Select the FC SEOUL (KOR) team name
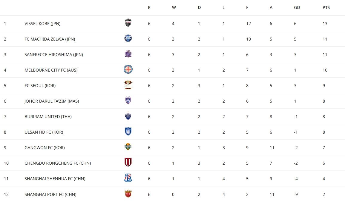The height and width of the screenshot is (201, 345). pyautogui.click(x=40, y=86)
